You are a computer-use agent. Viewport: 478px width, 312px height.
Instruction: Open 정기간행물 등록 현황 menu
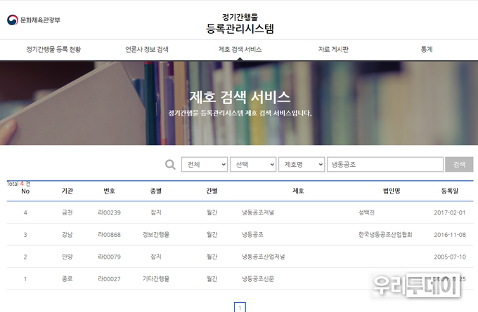tap(53, 50)
